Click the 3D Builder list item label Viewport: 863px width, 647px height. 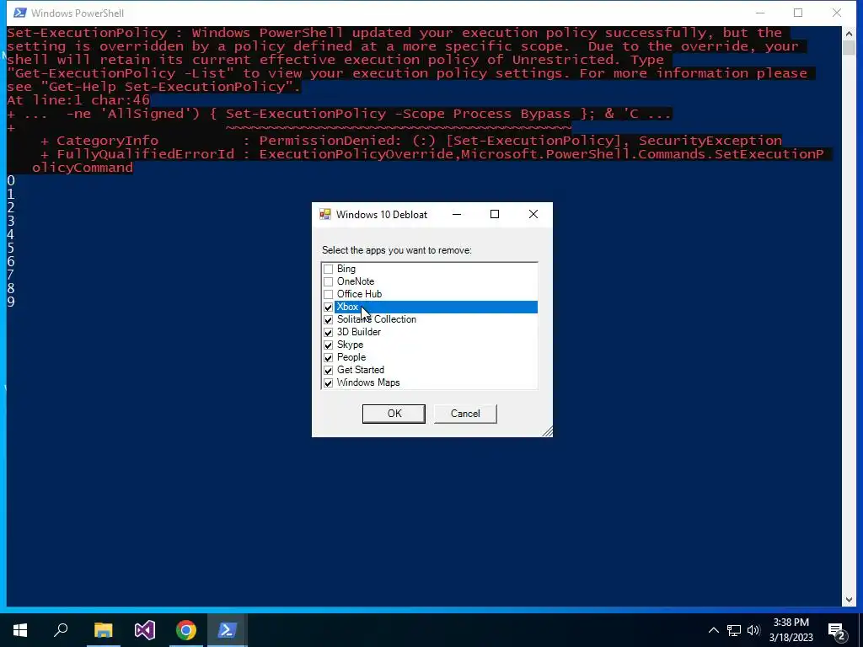pos(359,332)
